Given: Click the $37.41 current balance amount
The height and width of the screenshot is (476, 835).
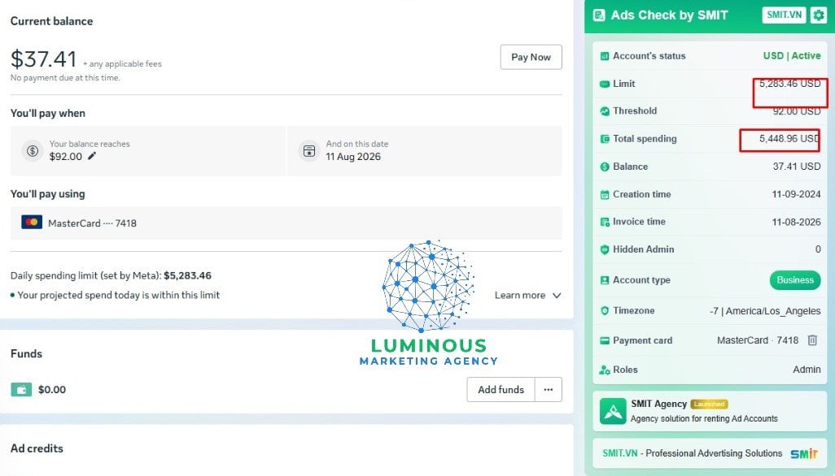Looking at the screenshot, I should (x=44, y=58).
